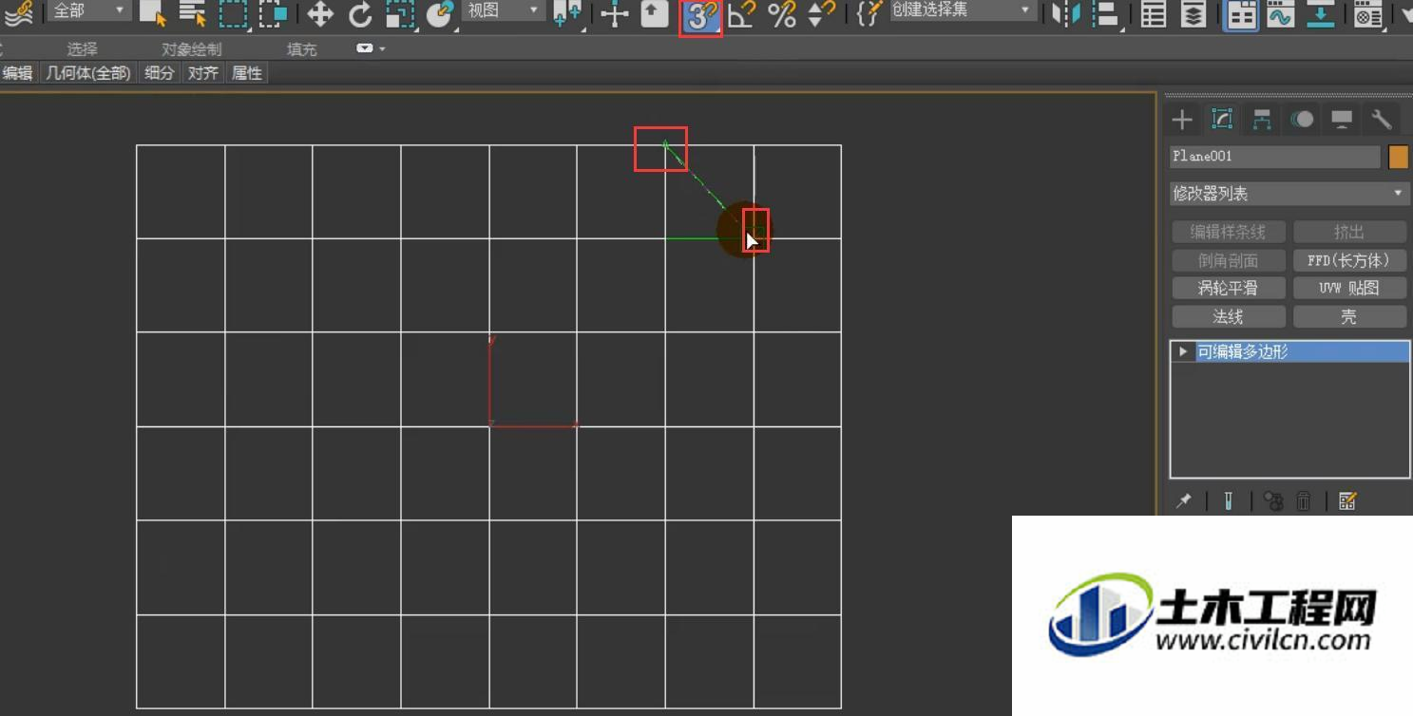Screen dimensions: 1413x716
Task: Click the Align tool icon
Action: 1106,13
